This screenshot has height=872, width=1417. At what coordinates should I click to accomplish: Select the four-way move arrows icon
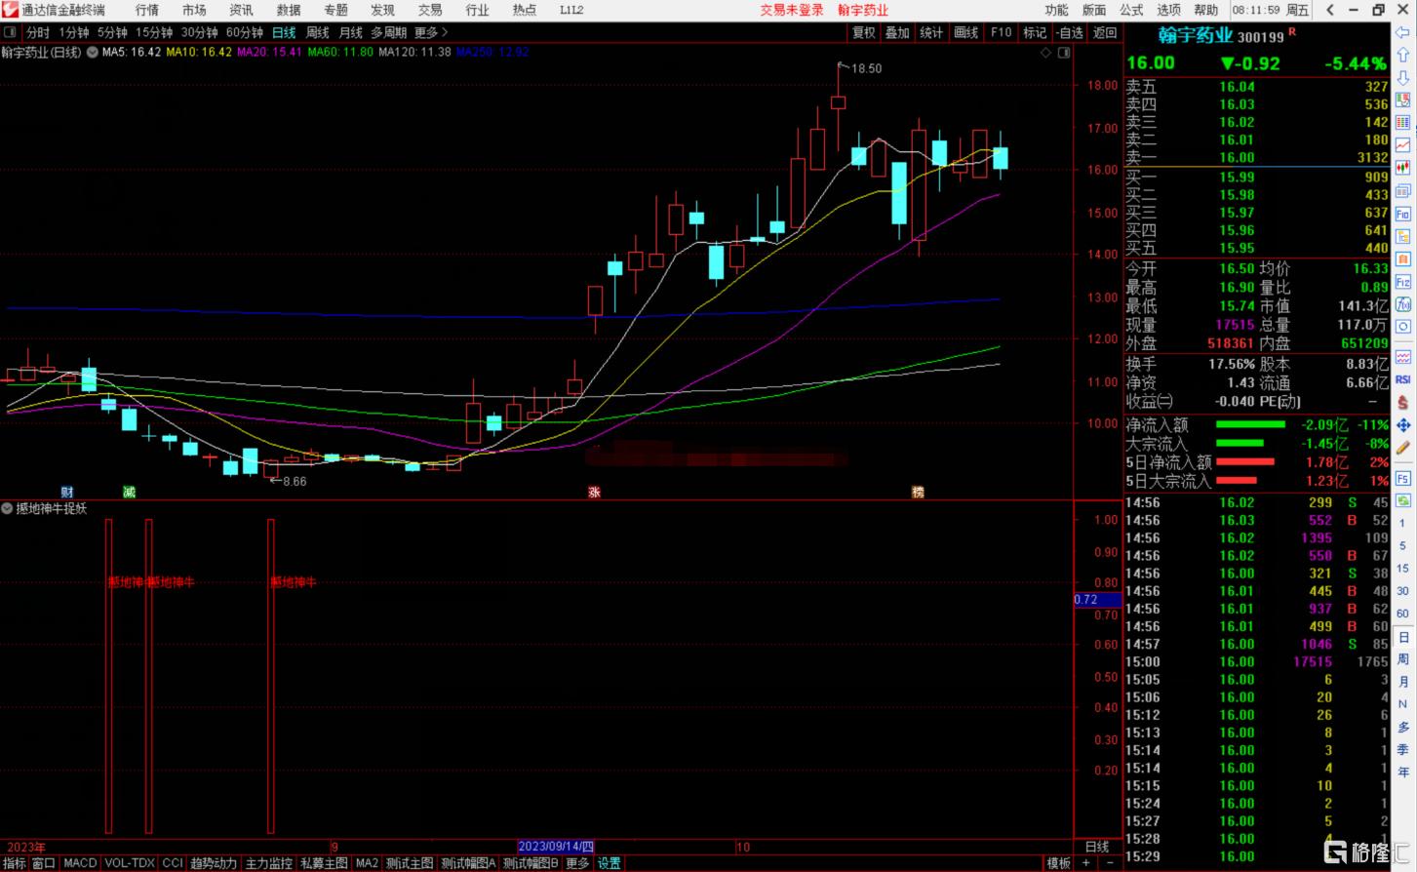(1403, 425)
